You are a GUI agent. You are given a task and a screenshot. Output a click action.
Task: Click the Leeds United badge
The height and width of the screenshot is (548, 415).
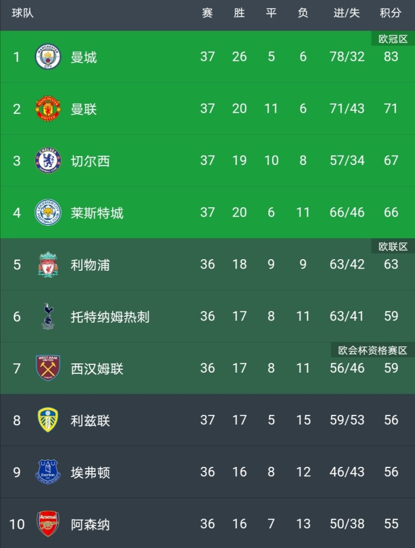[48, 420]
